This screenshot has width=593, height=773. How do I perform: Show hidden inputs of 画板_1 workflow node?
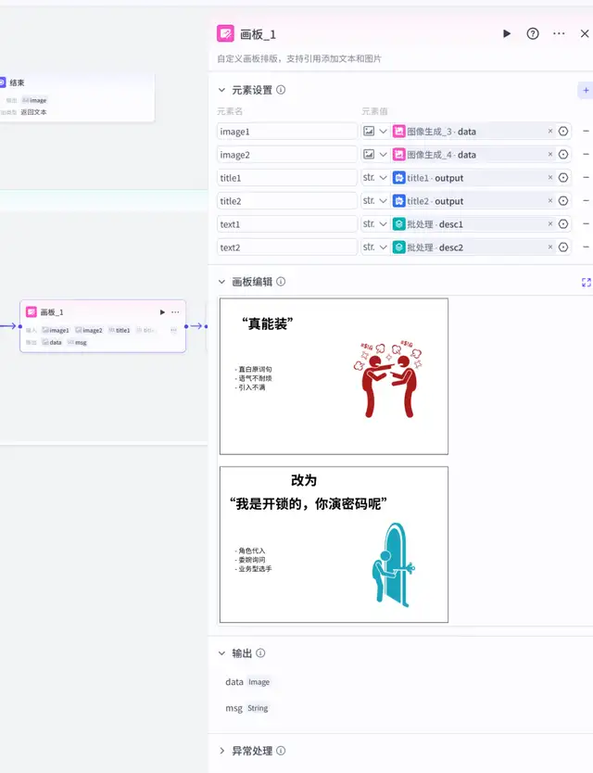(x=173, y=330)
